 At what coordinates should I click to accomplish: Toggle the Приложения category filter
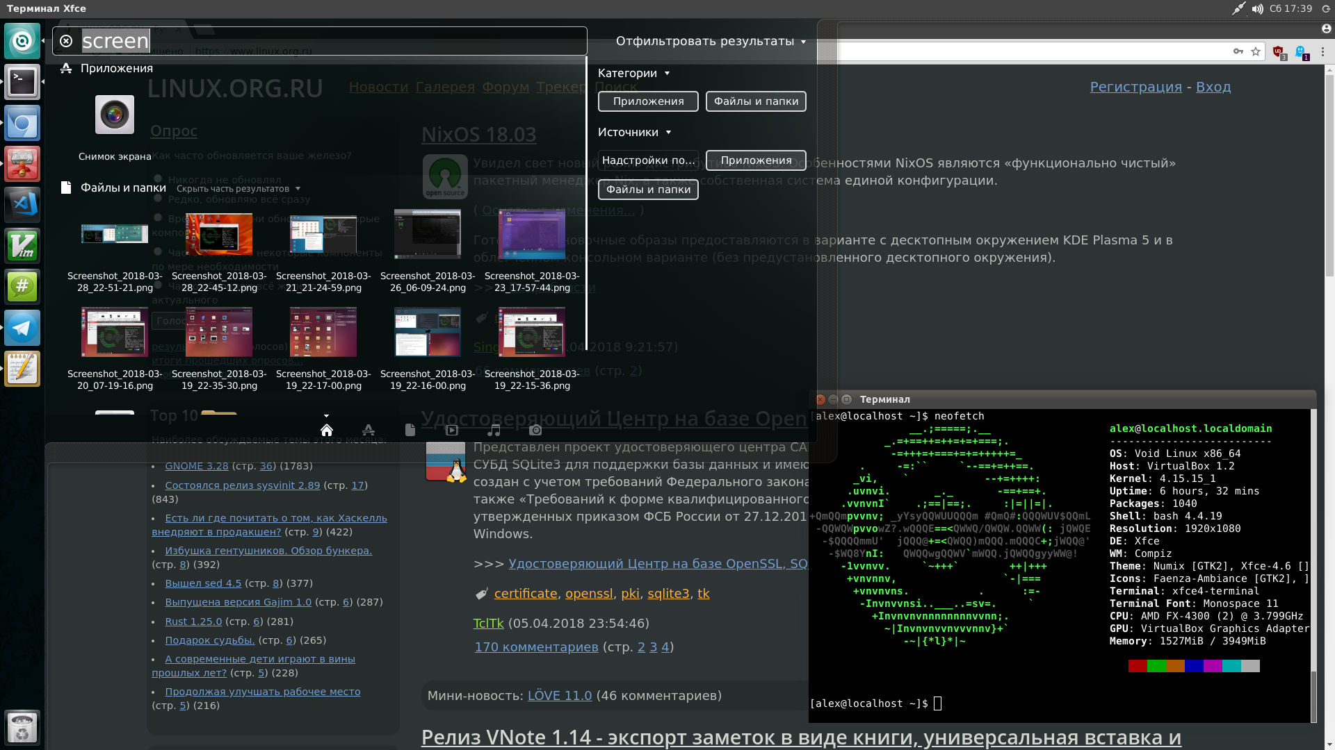click(x=648, y=101)
